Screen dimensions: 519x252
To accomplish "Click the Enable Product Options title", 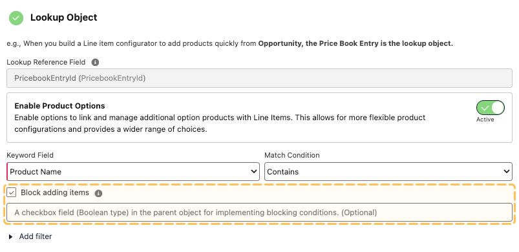I will pos(59,106).
